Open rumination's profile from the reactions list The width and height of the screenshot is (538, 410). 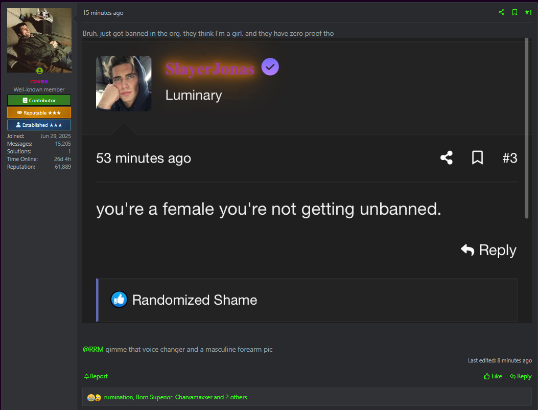119,397
